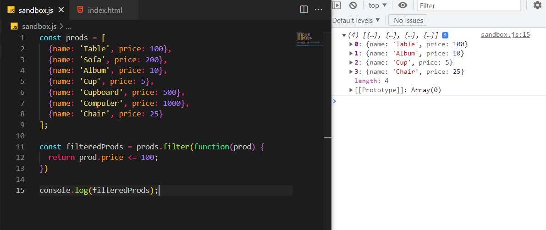Image resolution: width=546 pixels, height=230 pixels.
Task: Toggle the DevTools console sidebar icon
Action: 336,5
